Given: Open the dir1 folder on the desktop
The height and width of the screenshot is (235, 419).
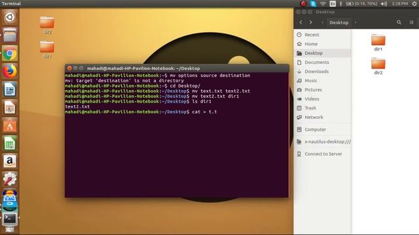Looking at the screenshot, I should click(47, 50).
